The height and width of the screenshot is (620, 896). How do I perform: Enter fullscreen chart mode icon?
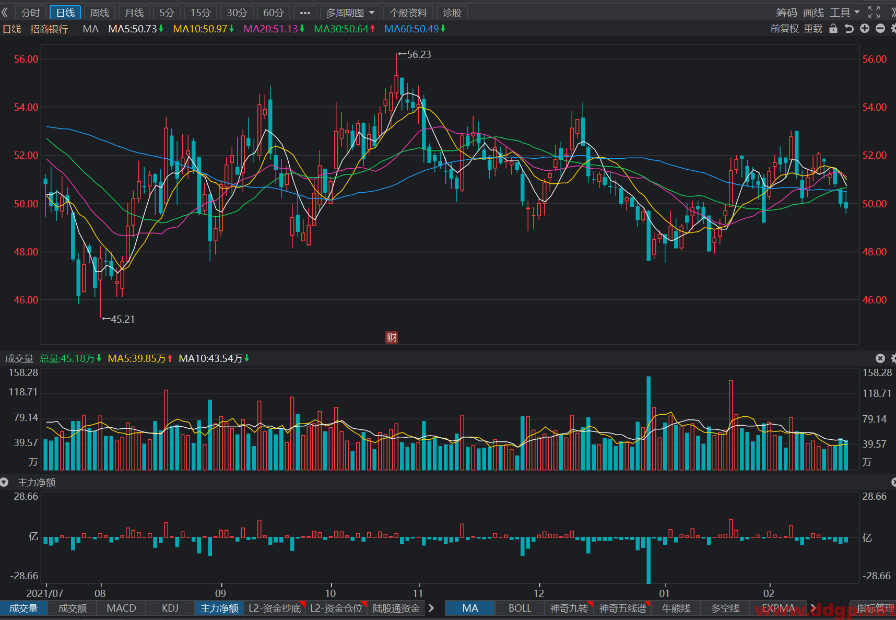pyautogui.click(x=874, y=12)
